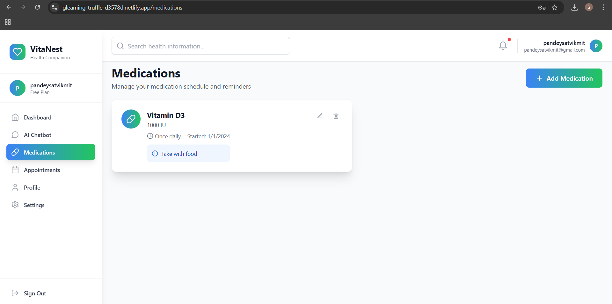Click the VitaNest brand name
Screen dimensions: 612x304
pos(47,49)
